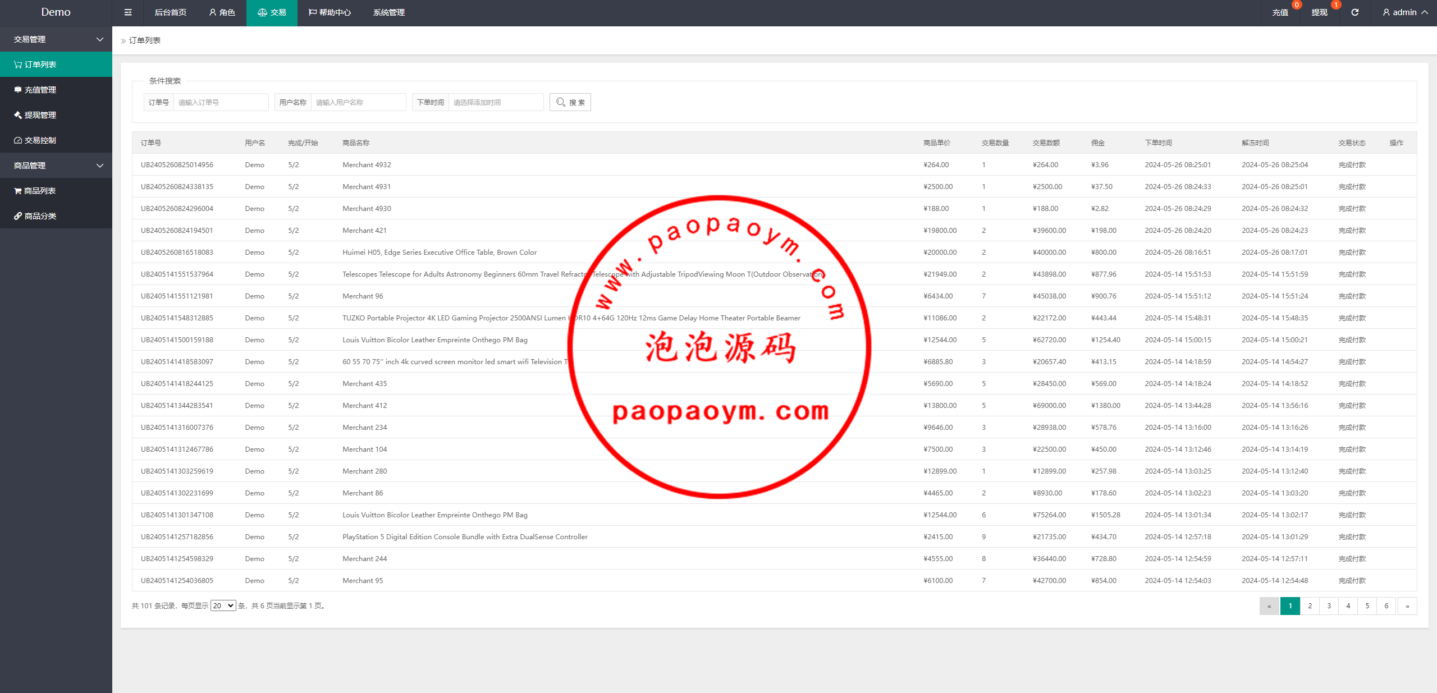Expand the admin user menu
The height and width of the screenshot is (693, 1437).
pos(1405,12)
